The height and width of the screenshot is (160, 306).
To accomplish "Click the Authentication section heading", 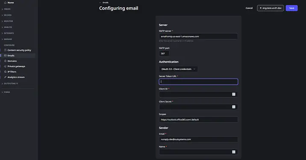I will [x=169, y=62].
